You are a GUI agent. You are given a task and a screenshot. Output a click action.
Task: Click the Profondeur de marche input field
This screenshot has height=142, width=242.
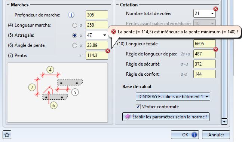[97, 15]
